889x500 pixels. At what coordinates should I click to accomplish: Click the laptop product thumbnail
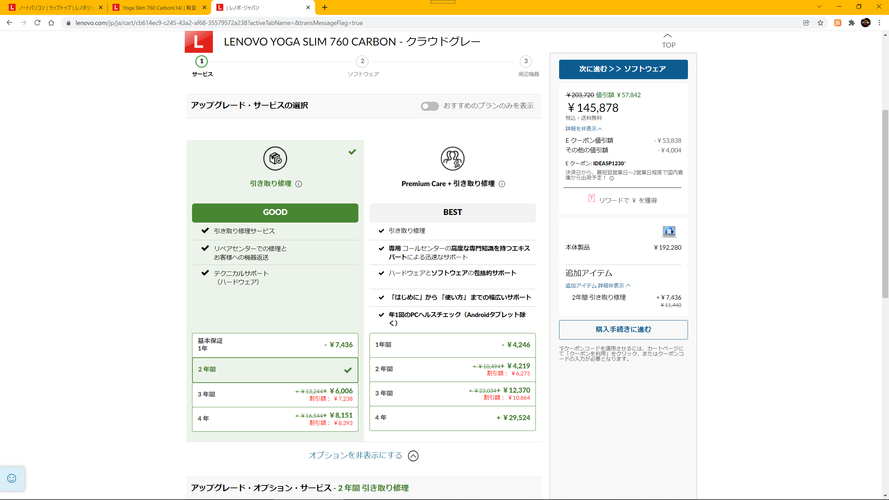click(669, 231)
